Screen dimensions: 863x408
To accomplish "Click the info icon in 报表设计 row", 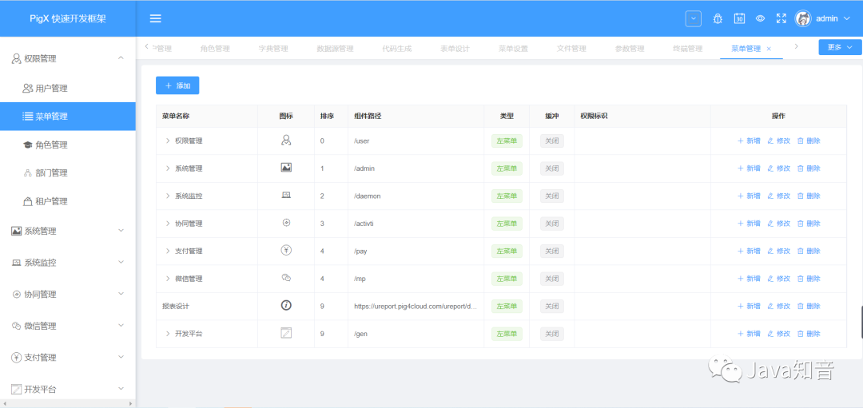I will pos(286,306).
